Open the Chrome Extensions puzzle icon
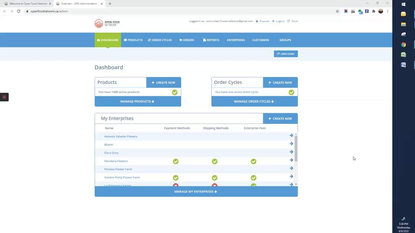Screen dimensions: 415x233 click(x=373, y=11)
